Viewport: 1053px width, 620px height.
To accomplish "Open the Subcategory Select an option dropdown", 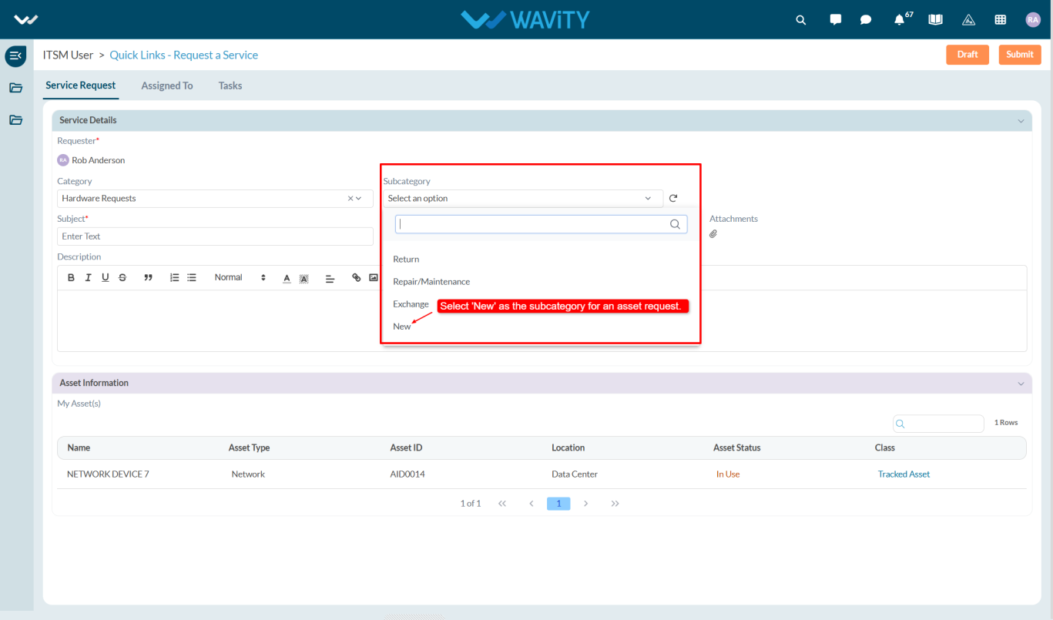I will 523,198.
